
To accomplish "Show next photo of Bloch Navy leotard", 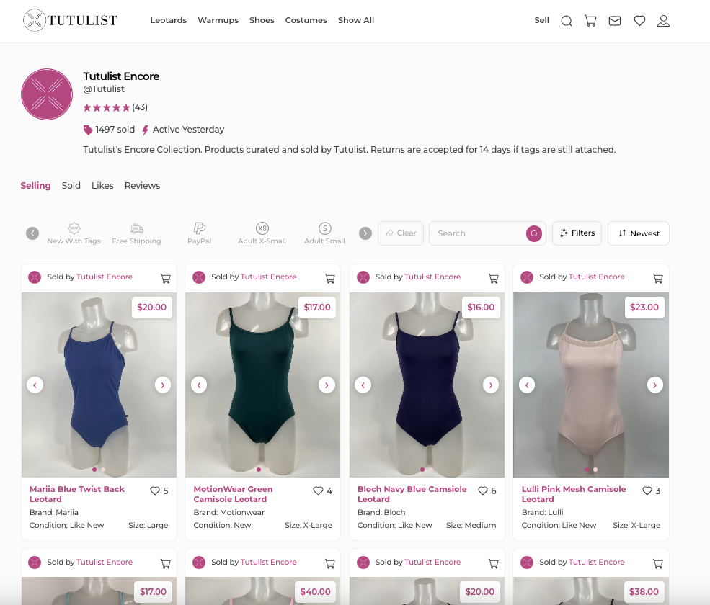I will [490, 385].
